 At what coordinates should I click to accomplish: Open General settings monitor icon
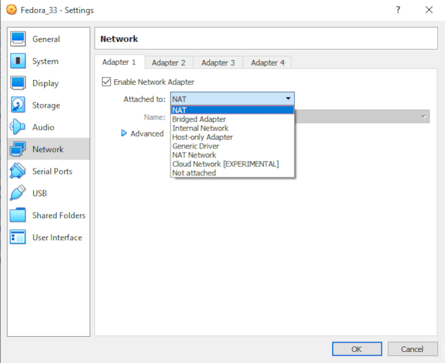pos(19,39)
